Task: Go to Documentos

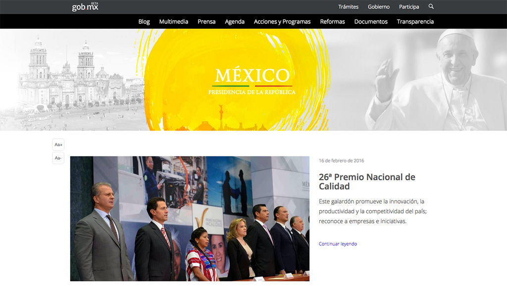Action: point(371,21)
